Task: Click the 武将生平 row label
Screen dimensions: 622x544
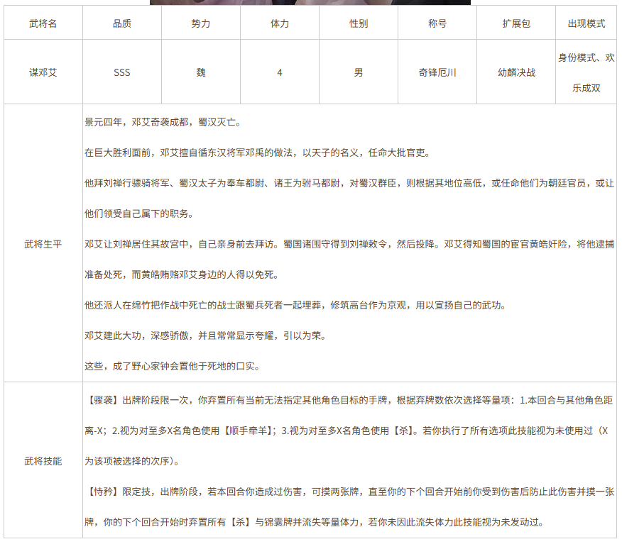Action: [x=43, y=244]
